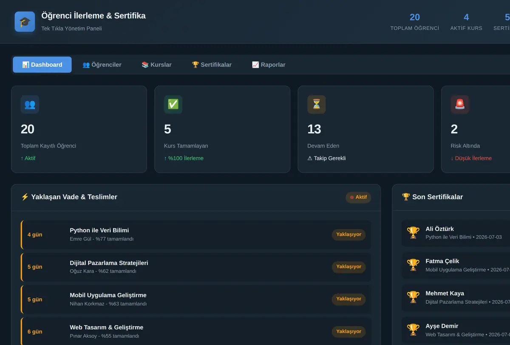
Task: Click 'Nihan Korkmaz - %63 tamamlandı'
Action: click(x=108, y=304)
